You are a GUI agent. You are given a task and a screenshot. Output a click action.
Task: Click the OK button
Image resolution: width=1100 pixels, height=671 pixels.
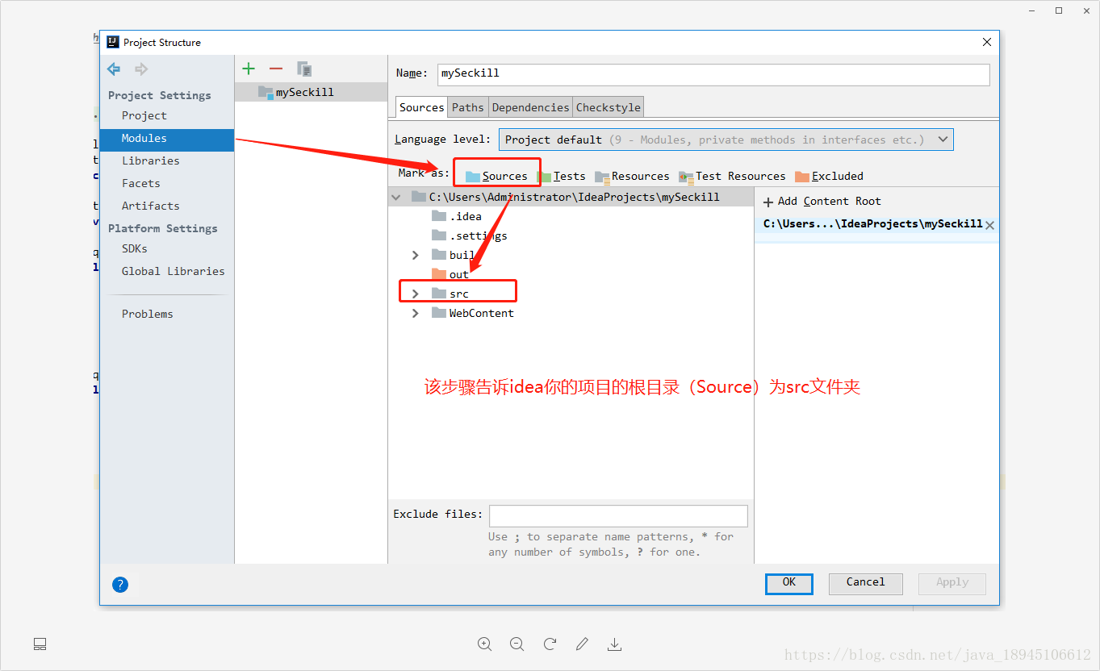click(x=789, y=583)
